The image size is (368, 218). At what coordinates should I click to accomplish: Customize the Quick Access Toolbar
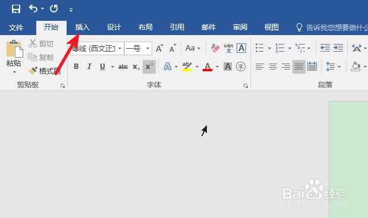click(71, 10)
